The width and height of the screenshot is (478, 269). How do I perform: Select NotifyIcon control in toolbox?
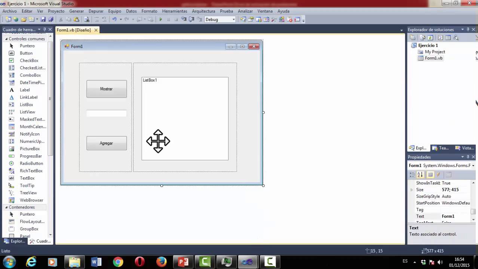pos(30,134)
